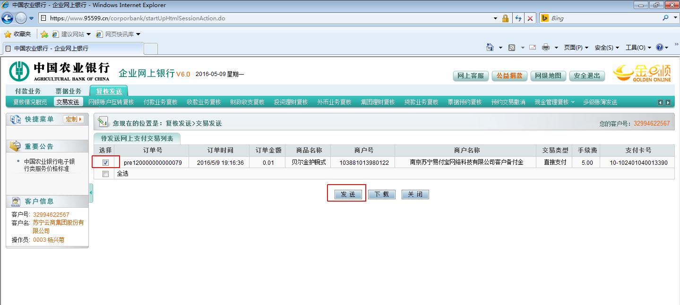Select 复核情况概览 in the navigation bar
This screenshot has width=680, height=305.
(30, 102)
